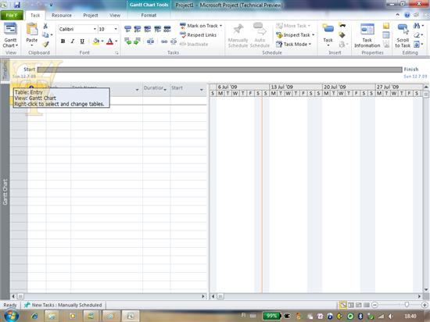Click the yellow Task Notes icon
430x322 pixels.
pos(386,26)
